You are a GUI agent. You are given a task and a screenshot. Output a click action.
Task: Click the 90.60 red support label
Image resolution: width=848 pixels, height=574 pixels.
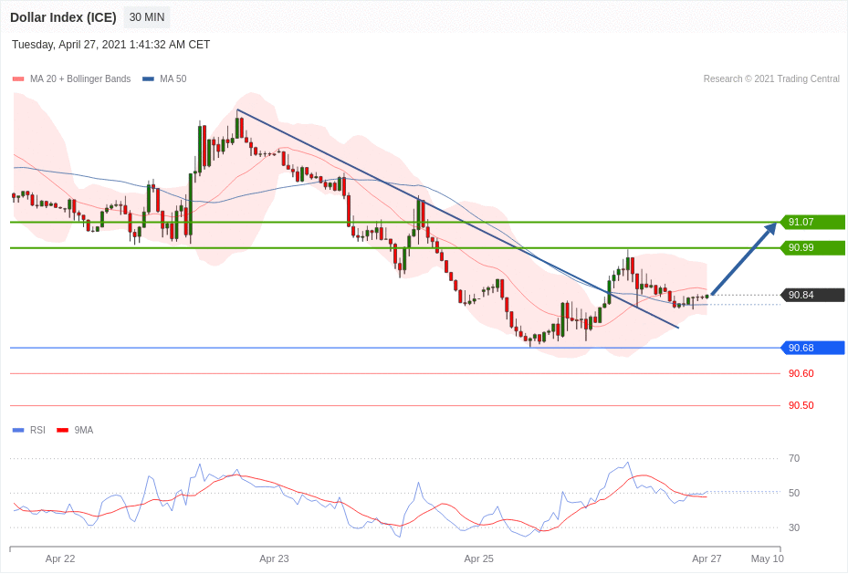click(801, 373)
